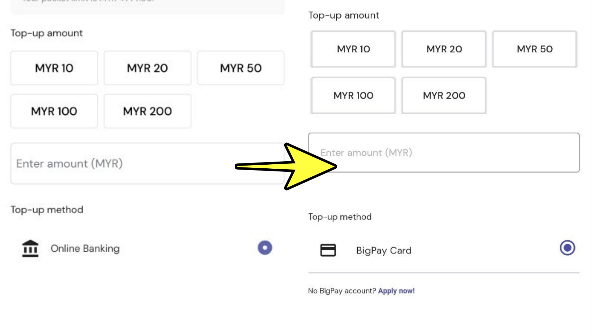The height and width of the screenshot is (333, 592).
Task: Select the BigPay Card payment method
Action: (384, 250)
